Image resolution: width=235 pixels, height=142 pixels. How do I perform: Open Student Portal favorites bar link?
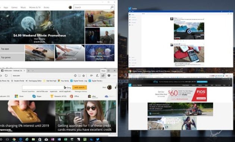tap(18, 81)
